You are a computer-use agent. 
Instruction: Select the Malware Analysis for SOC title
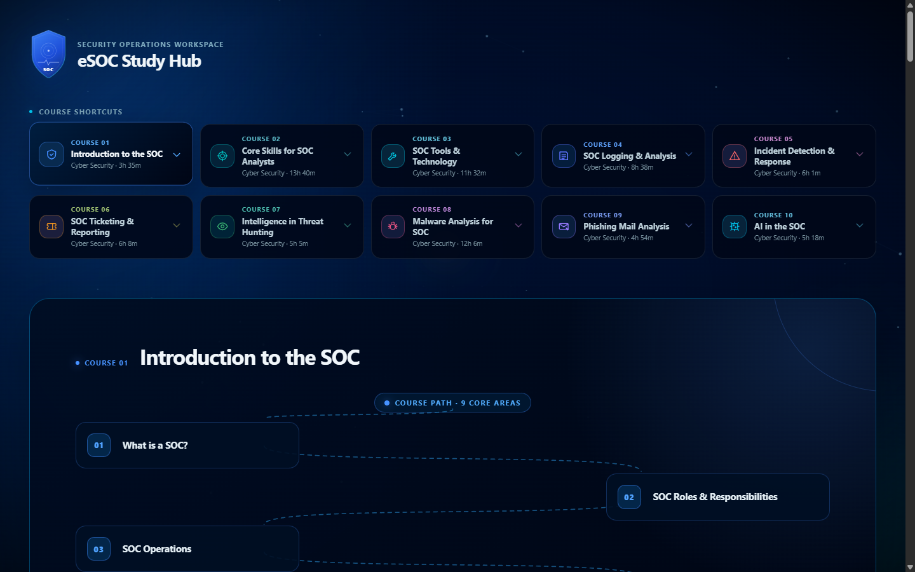[452, 227]
